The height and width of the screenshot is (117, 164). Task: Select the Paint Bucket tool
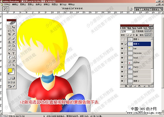click(x=13, y=46)
